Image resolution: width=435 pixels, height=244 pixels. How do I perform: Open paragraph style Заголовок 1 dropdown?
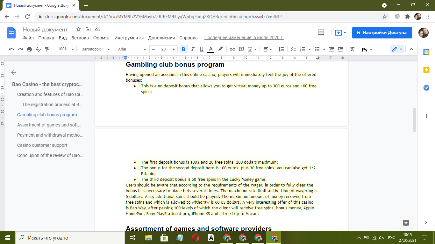coord(96,49)
